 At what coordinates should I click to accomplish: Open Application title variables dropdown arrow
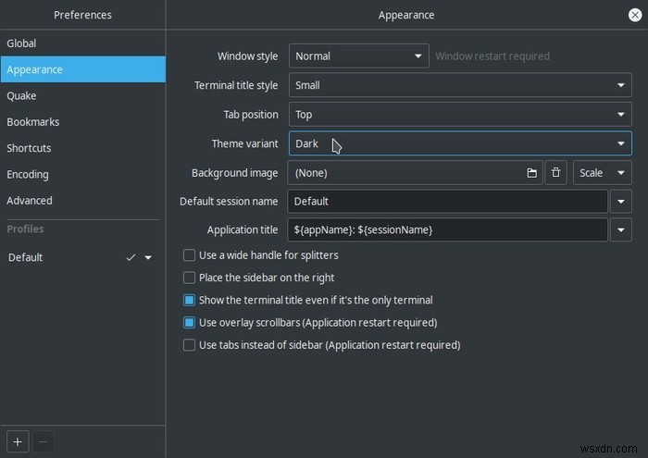(x=621, y=229)
